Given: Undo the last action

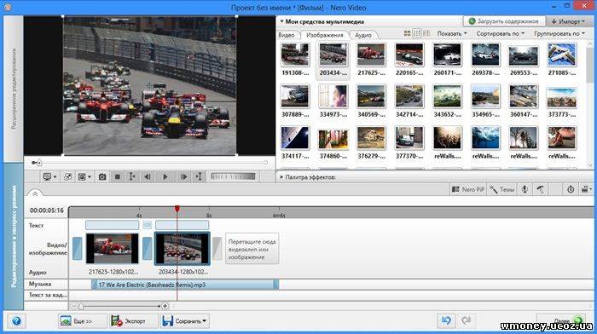Looking at the screenshot, I should tap(446, 320).
